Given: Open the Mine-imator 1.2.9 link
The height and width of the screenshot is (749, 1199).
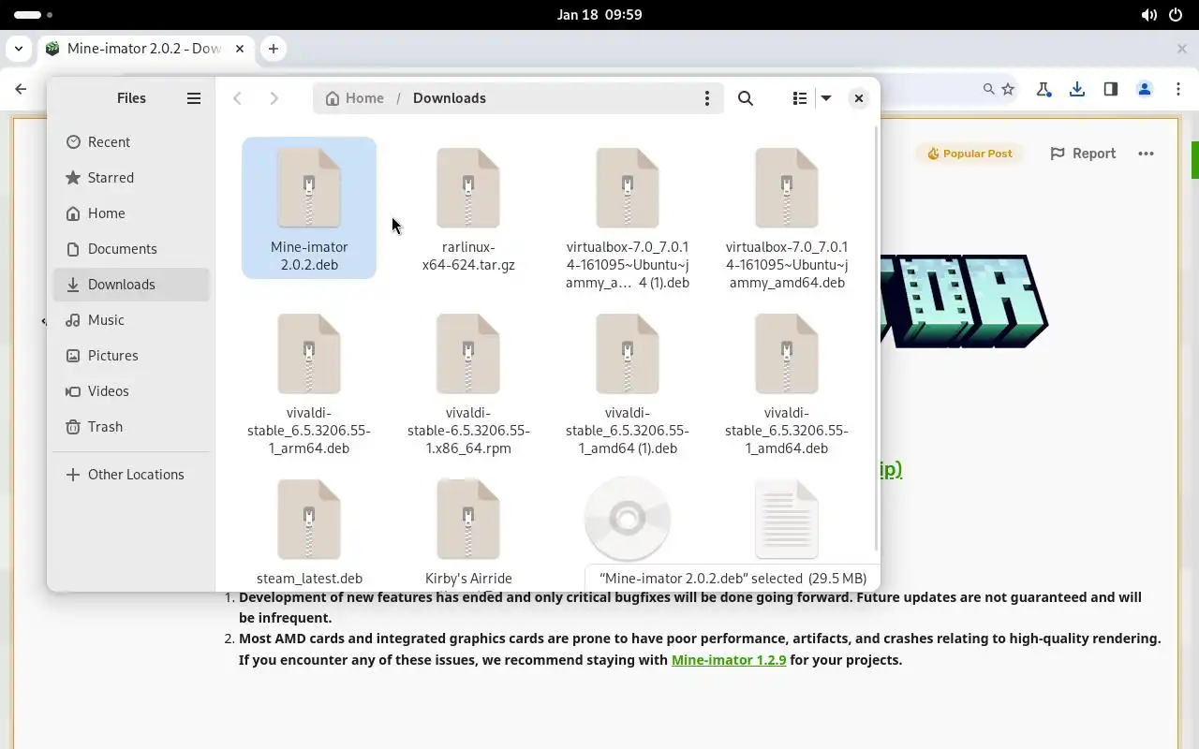Looking at the screenshot, I should (x=729, y=660).
